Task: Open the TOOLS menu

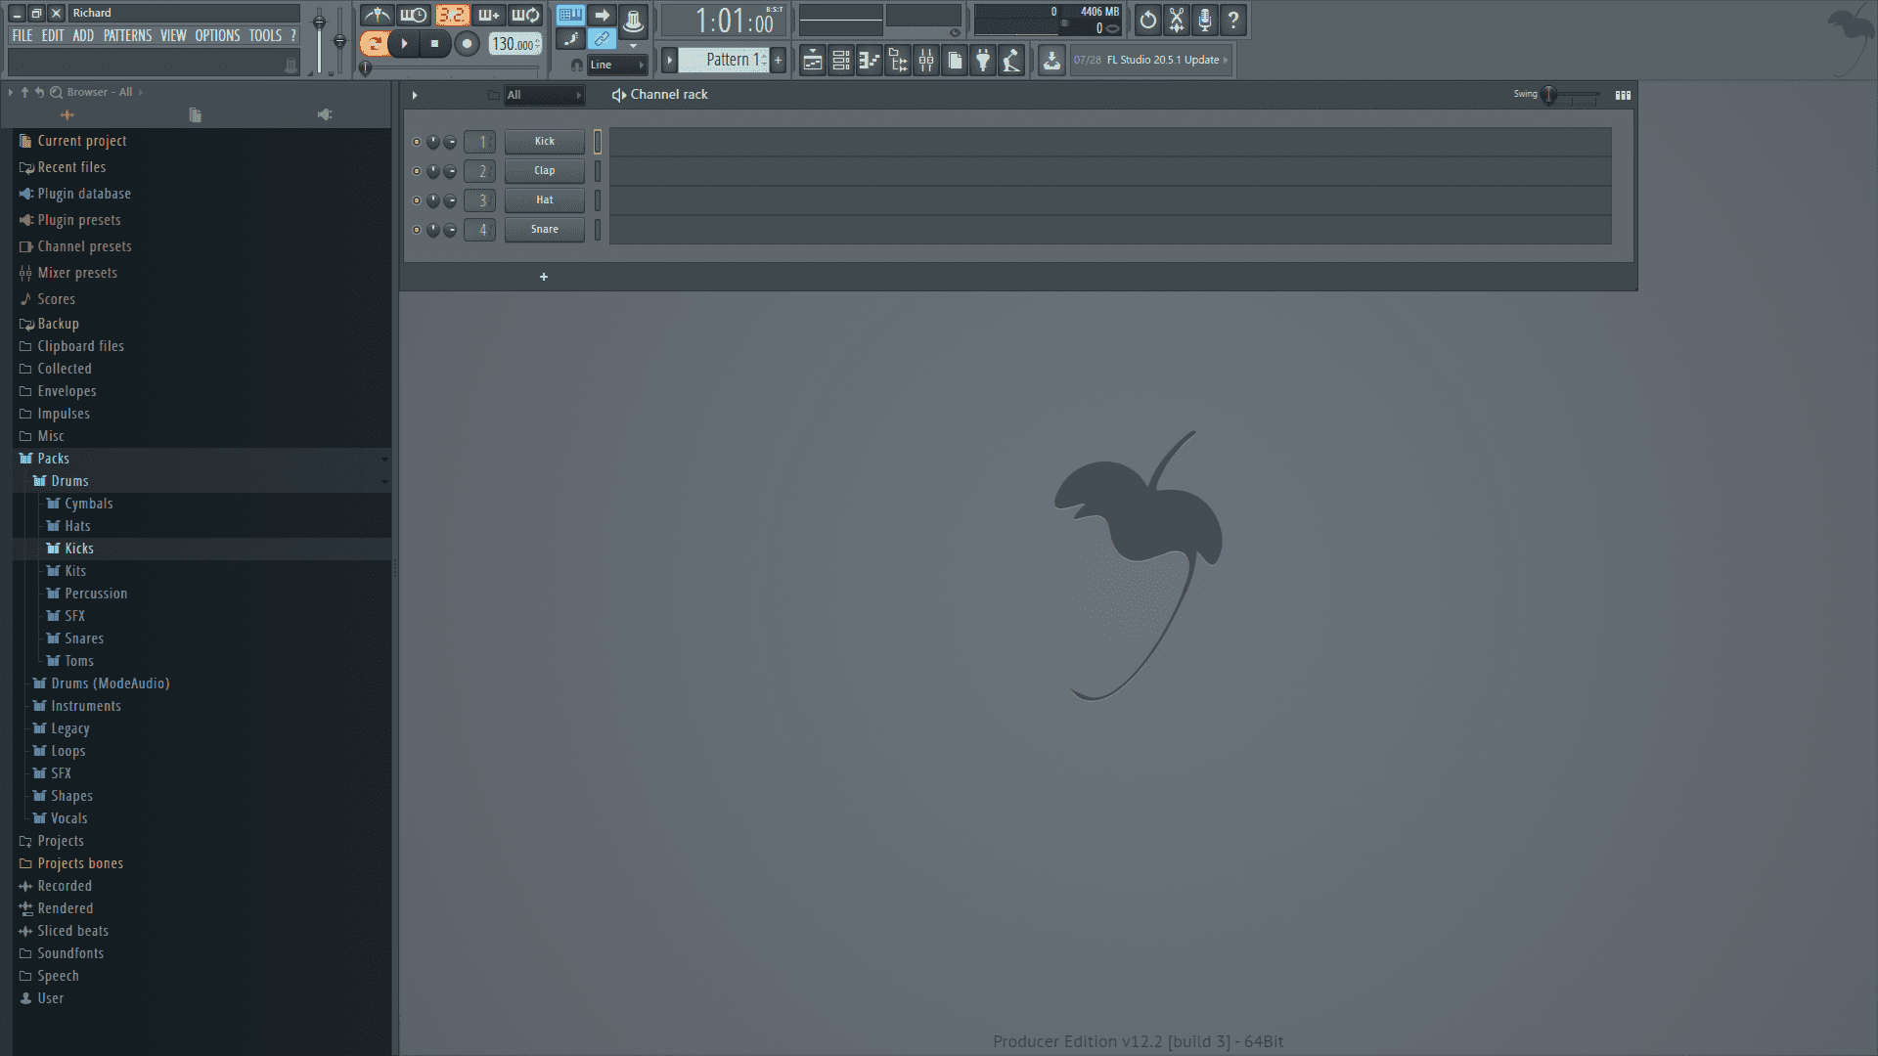Action: (265, 35)
